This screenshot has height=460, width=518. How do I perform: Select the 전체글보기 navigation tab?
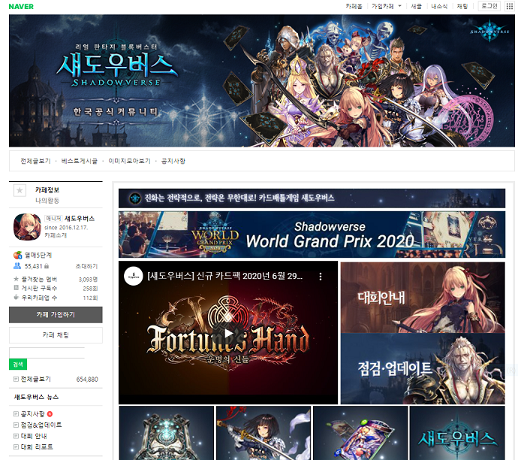tap(36, 161)
